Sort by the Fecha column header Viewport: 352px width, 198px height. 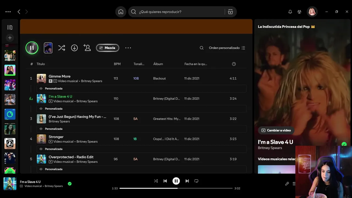click(196, 64)
